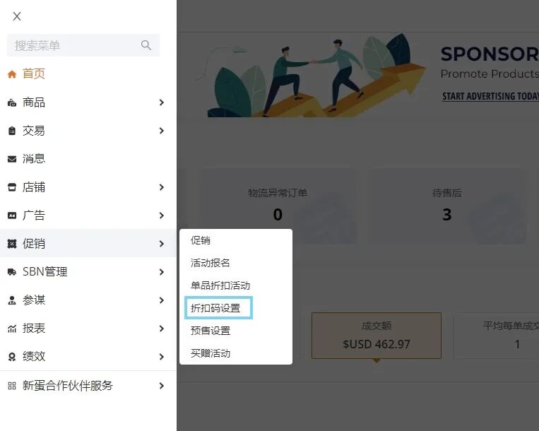The height and width of the screenshot is (431, 539).
Task: Focus the 搜索菜单 search field
Action: [74, 45]
